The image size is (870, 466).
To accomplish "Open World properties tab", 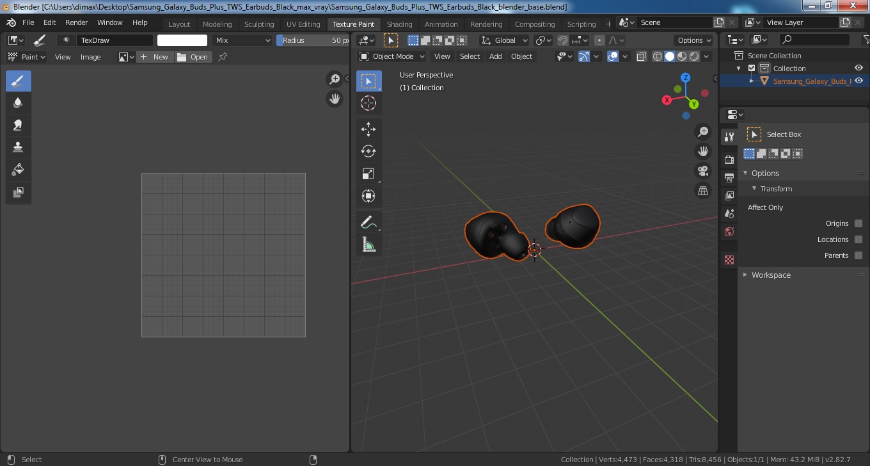I will click(729, 232).
